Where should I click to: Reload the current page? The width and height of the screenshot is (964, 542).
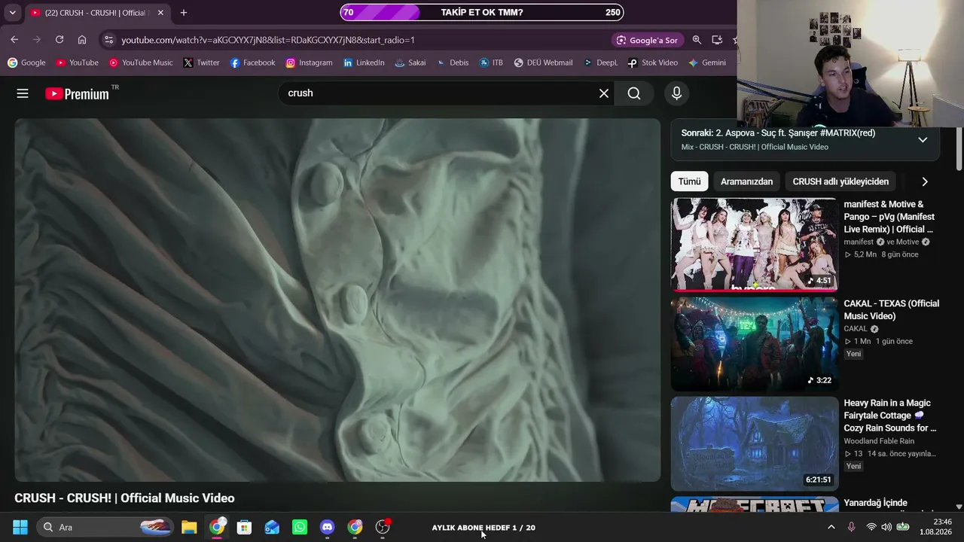[59, 40]
